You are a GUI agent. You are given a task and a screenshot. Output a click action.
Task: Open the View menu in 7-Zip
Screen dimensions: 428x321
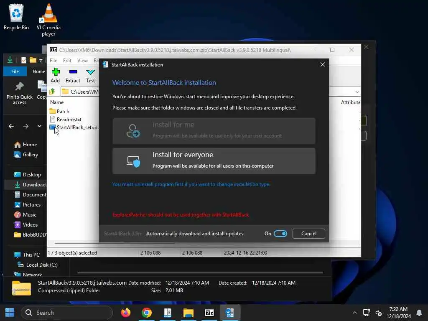tap(82, 61)
